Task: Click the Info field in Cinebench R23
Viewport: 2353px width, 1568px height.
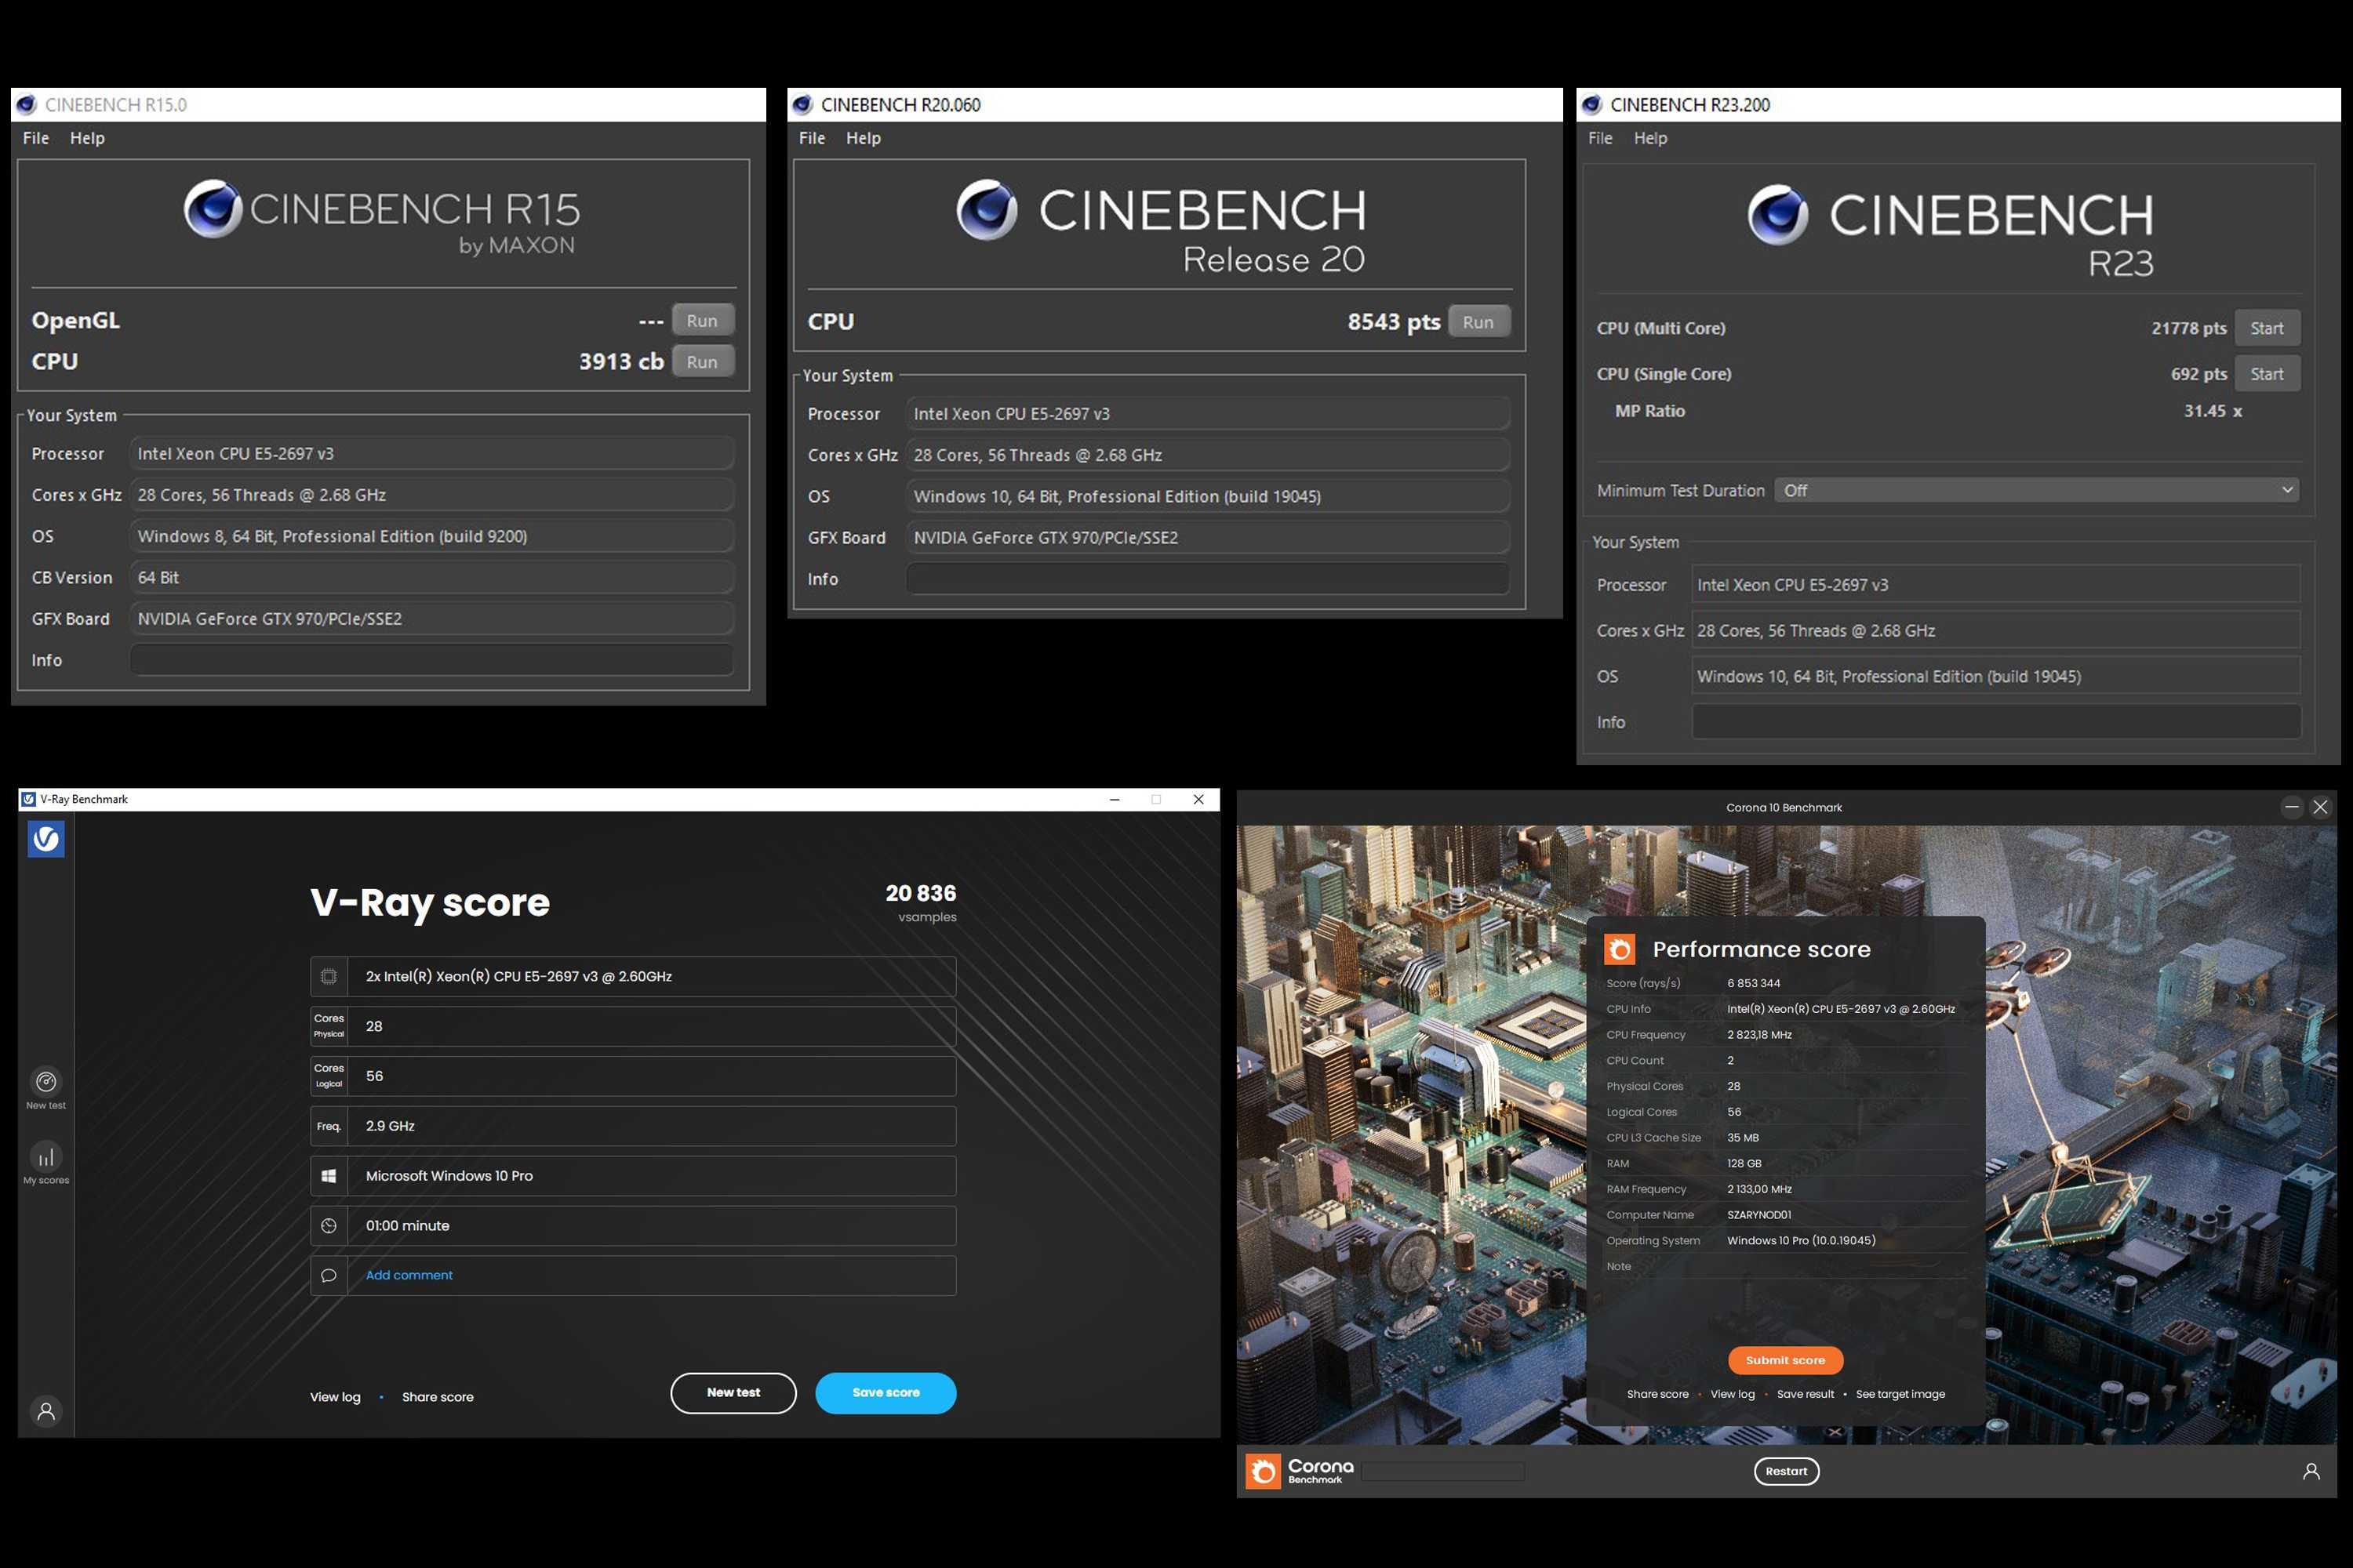Action: (x=1996, y=722)
